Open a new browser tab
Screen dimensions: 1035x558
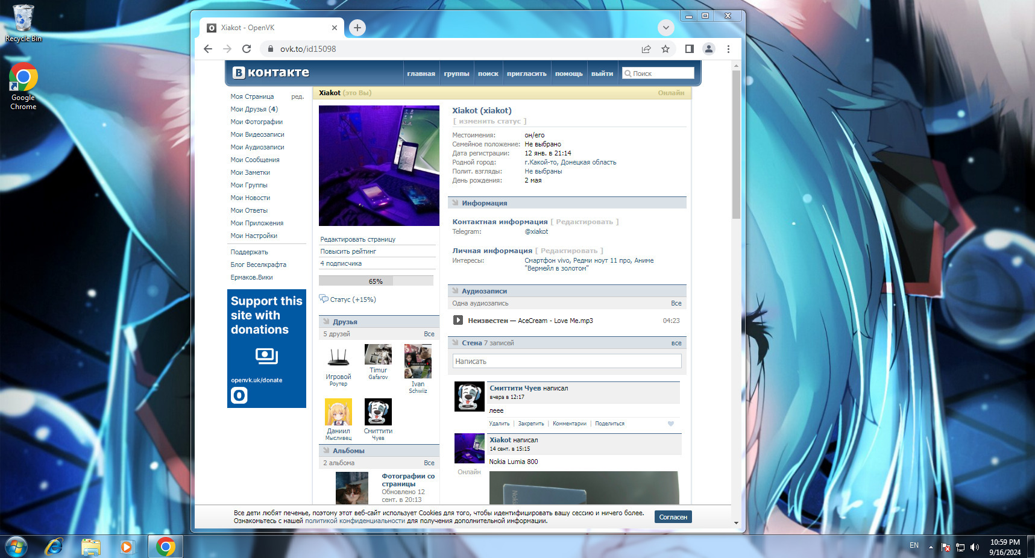coord(357,28)
